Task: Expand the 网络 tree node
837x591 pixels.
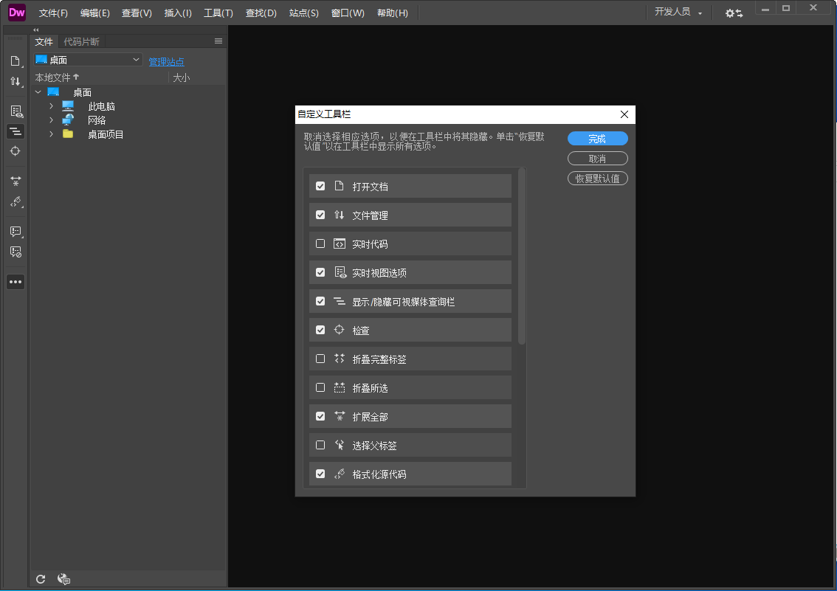Action: pos(51,120)
